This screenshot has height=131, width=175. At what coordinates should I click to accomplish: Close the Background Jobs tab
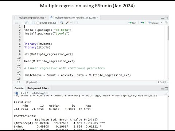pyautogui.click(x=48, y=88)
